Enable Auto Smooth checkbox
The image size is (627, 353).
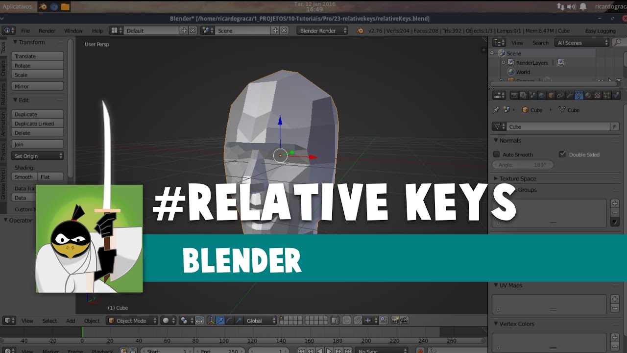coord(496,154)
